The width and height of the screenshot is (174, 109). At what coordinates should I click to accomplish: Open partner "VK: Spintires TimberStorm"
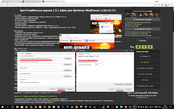[x=145, y=68]
